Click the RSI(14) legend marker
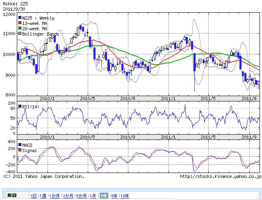Viewport: 262px width, 200px height. [20, 107]
